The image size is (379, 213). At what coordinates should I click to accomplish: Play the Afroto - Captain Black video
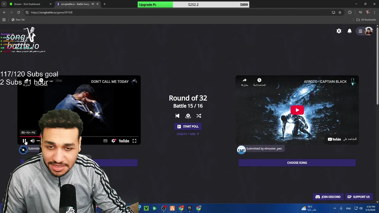297,110
